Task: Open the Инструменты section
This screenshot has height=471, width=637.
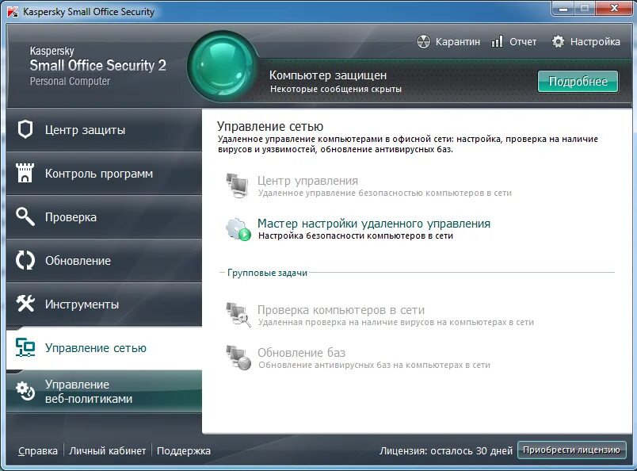Action: point(104,304)
